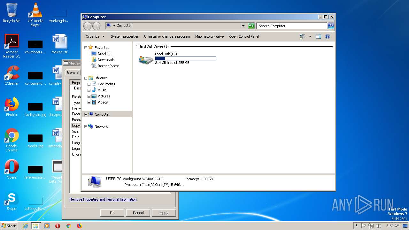409x230 pixels.
Task: Open Explorer help question mark icon
Action: point(327,36)
